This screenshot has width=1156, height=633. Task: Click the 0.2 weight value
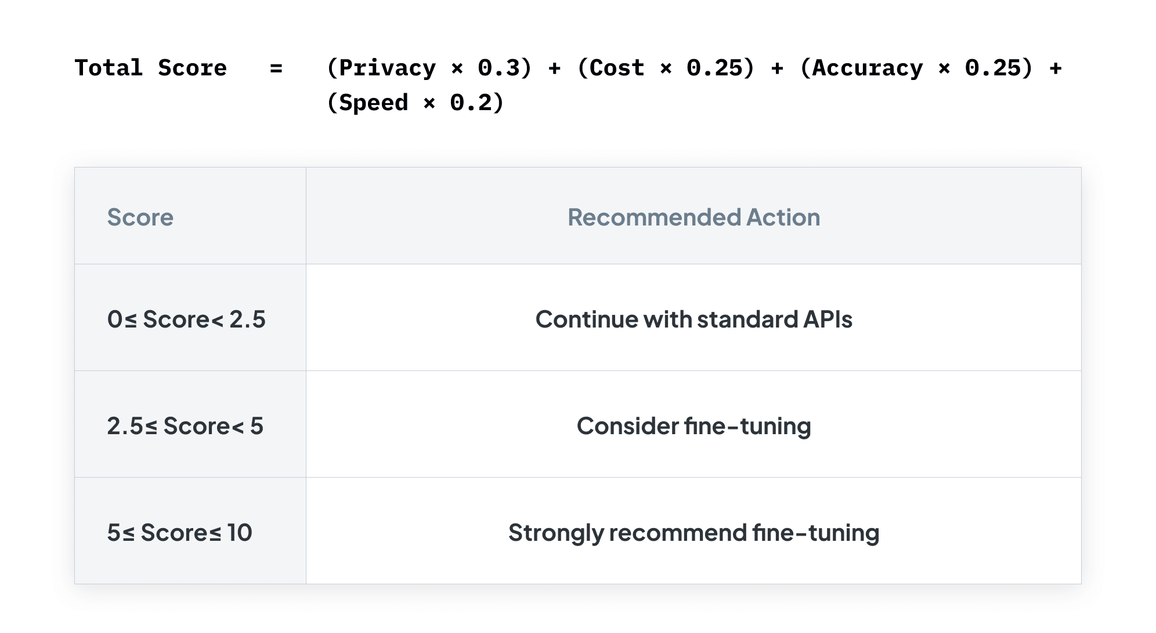pyautogui.click(x=470, y=103)
